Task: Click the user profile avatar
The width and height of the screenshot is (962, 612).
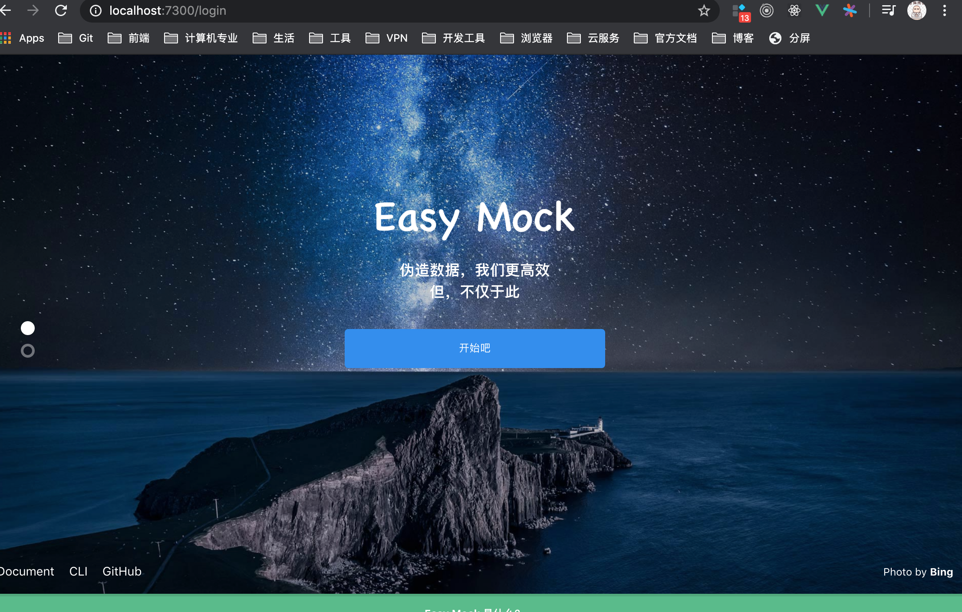Action: (x=916, y=10)
